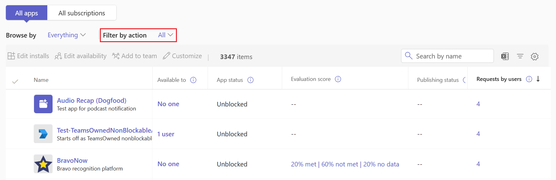Click the Search by name field
This screenshot has width=556, height=180.
pos(447,56)
